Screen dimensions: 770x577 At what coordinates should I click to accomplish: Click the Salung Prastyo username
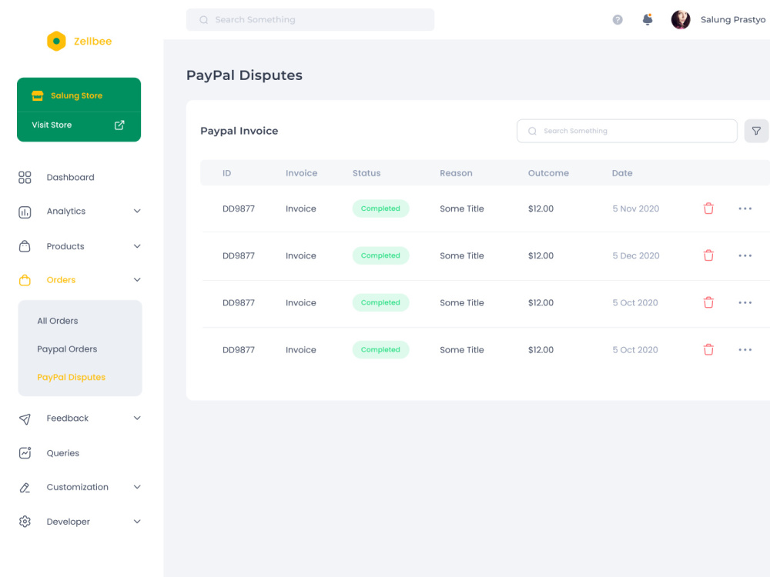(x=733, y=20)
